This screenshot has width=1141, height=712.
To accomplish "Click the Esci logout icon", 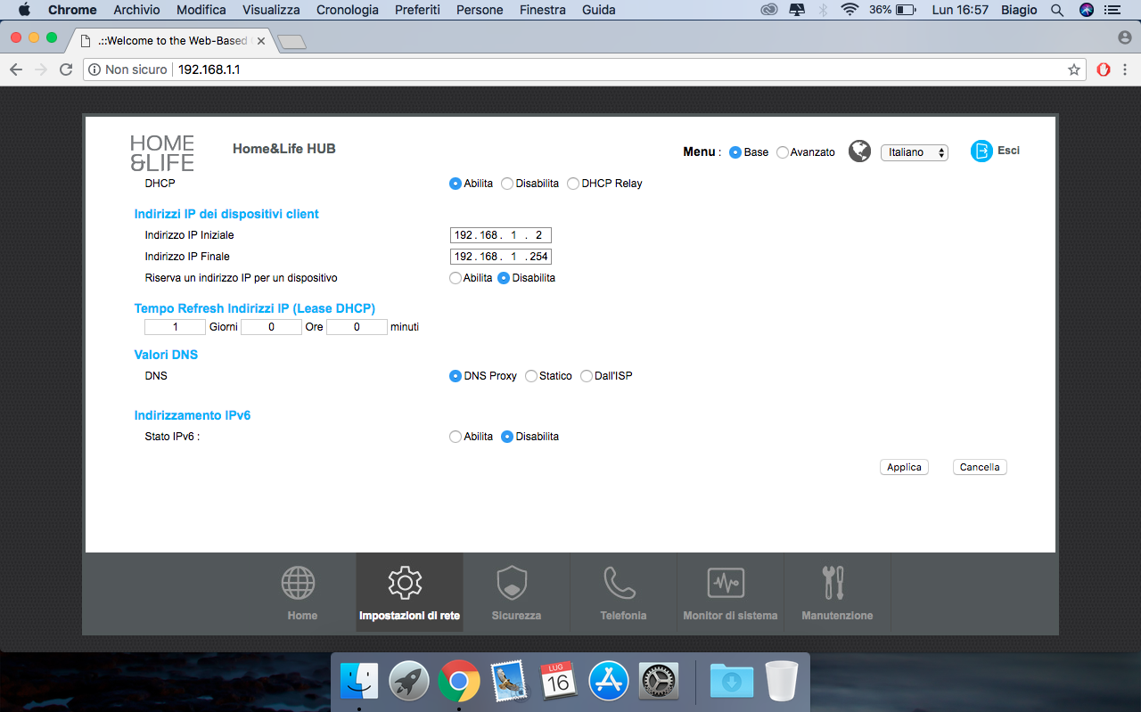I will [981, 151].
